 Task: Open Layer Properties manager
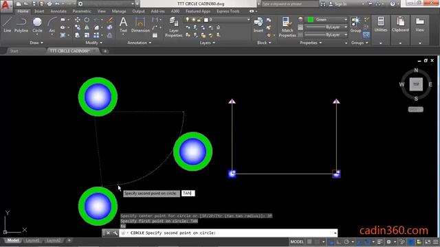pyautogui.click(x=174, y=27)
